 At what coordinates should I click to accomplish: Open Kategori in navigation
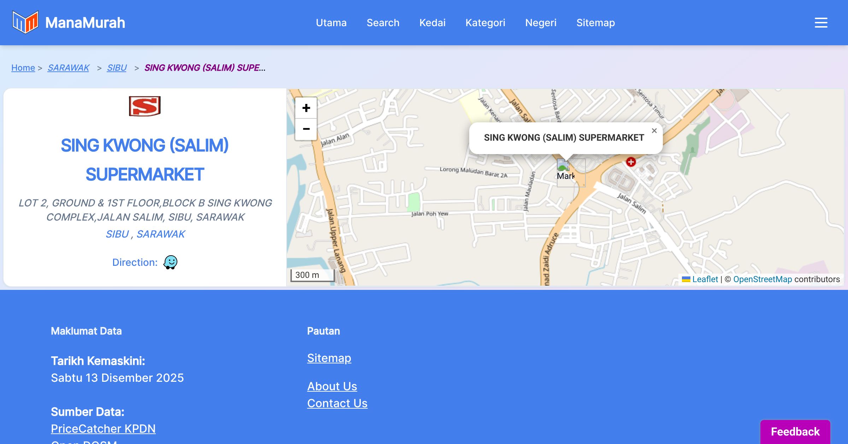485,23
